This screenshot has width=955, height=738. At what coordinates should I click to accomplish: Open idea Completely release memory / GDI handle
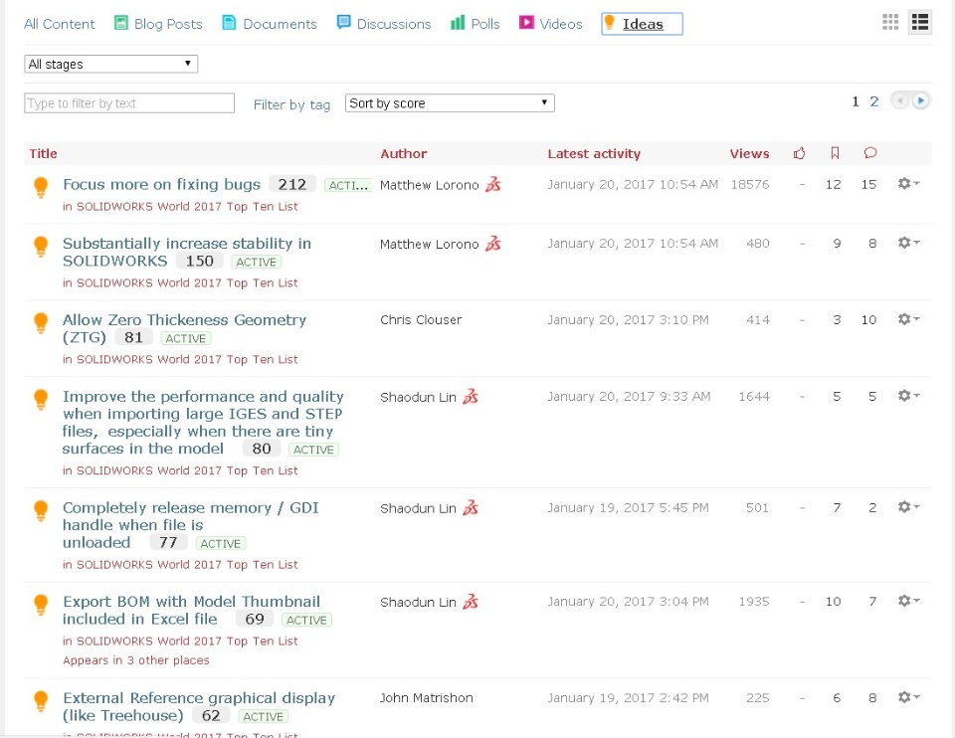pos(191,524)
